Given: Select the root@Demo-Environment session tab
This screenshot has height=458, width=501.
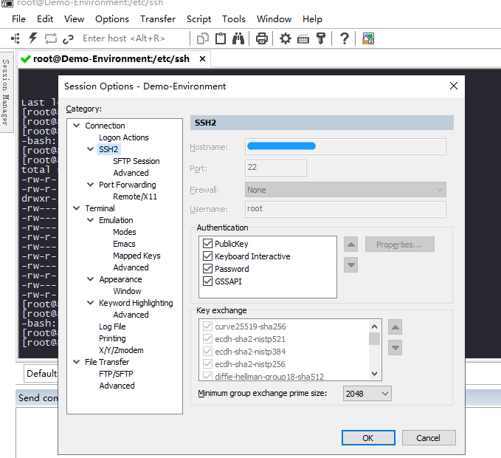Looking at the screenshot, I should (110, 59).
